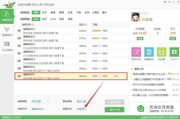This screenshot has width=180, height=119.
Task: Switch region to 东南亚
Action: [96, 12]
